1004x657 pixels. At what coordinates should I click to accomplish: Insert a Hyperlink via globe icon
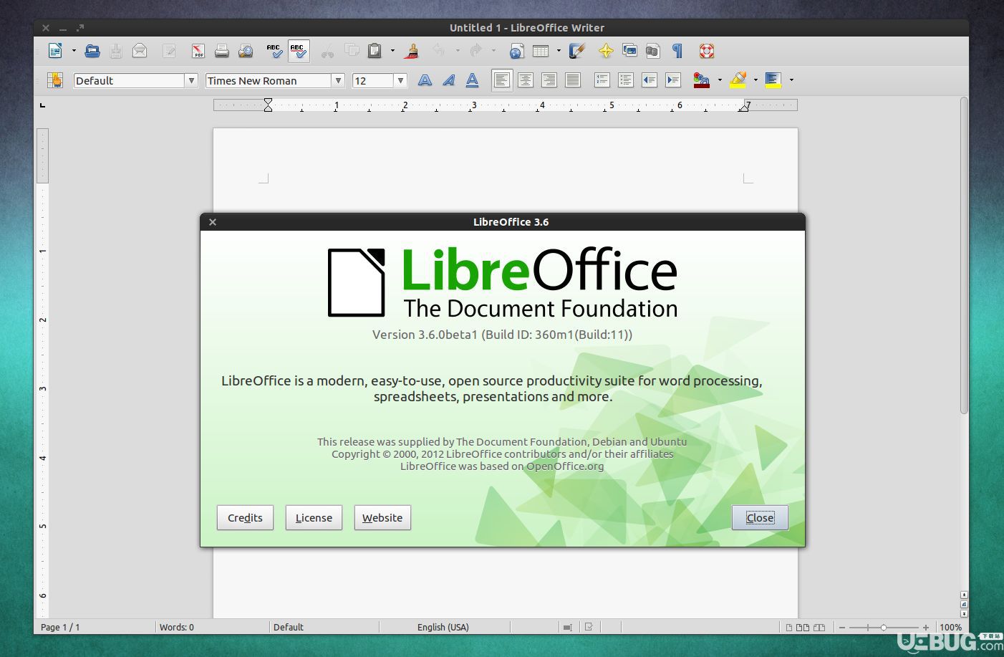(x=516, y=51)
